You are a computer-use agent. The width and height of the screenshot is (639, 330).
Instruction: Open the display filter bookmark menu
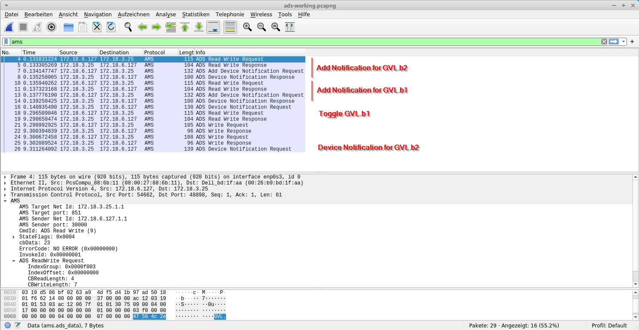[x=6, y=42]
